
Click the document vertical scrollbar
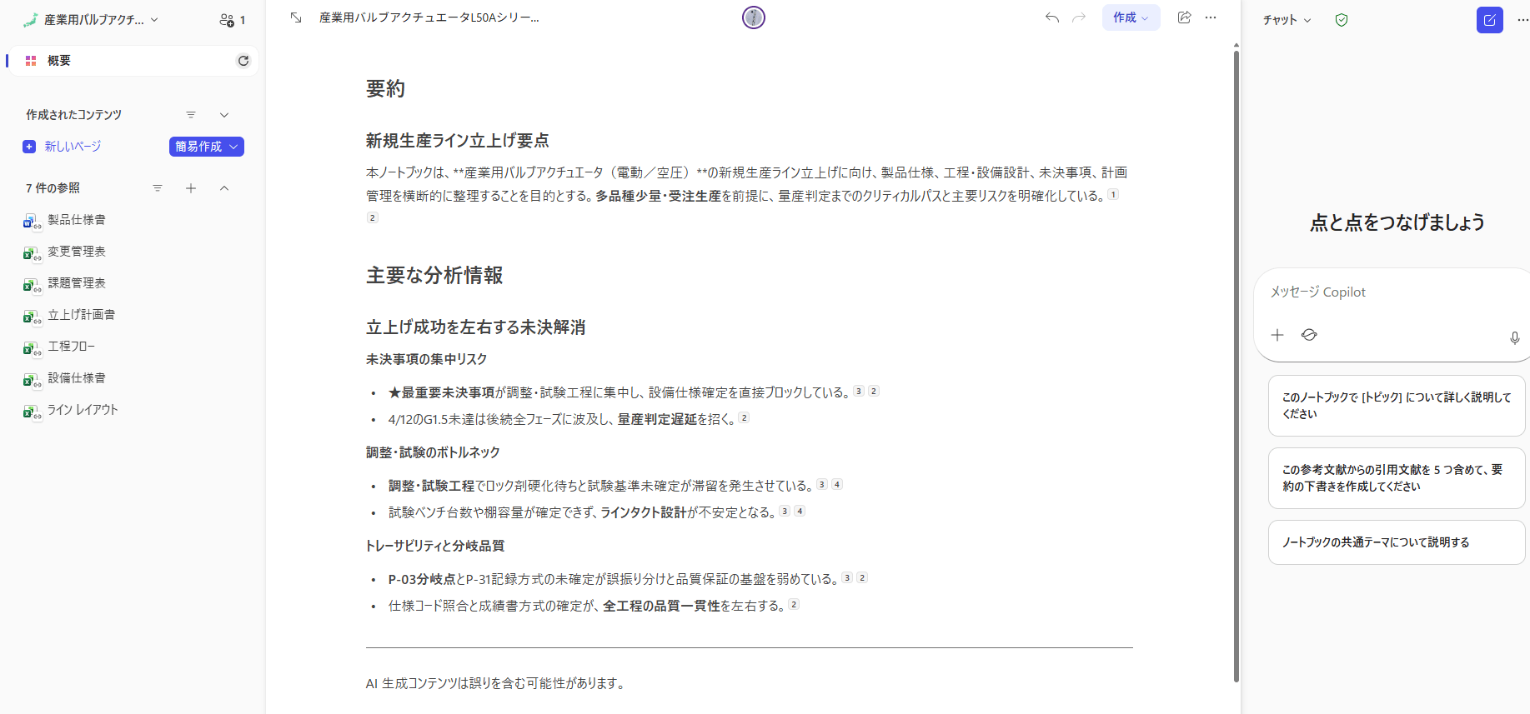click(x=1237, y=367)
